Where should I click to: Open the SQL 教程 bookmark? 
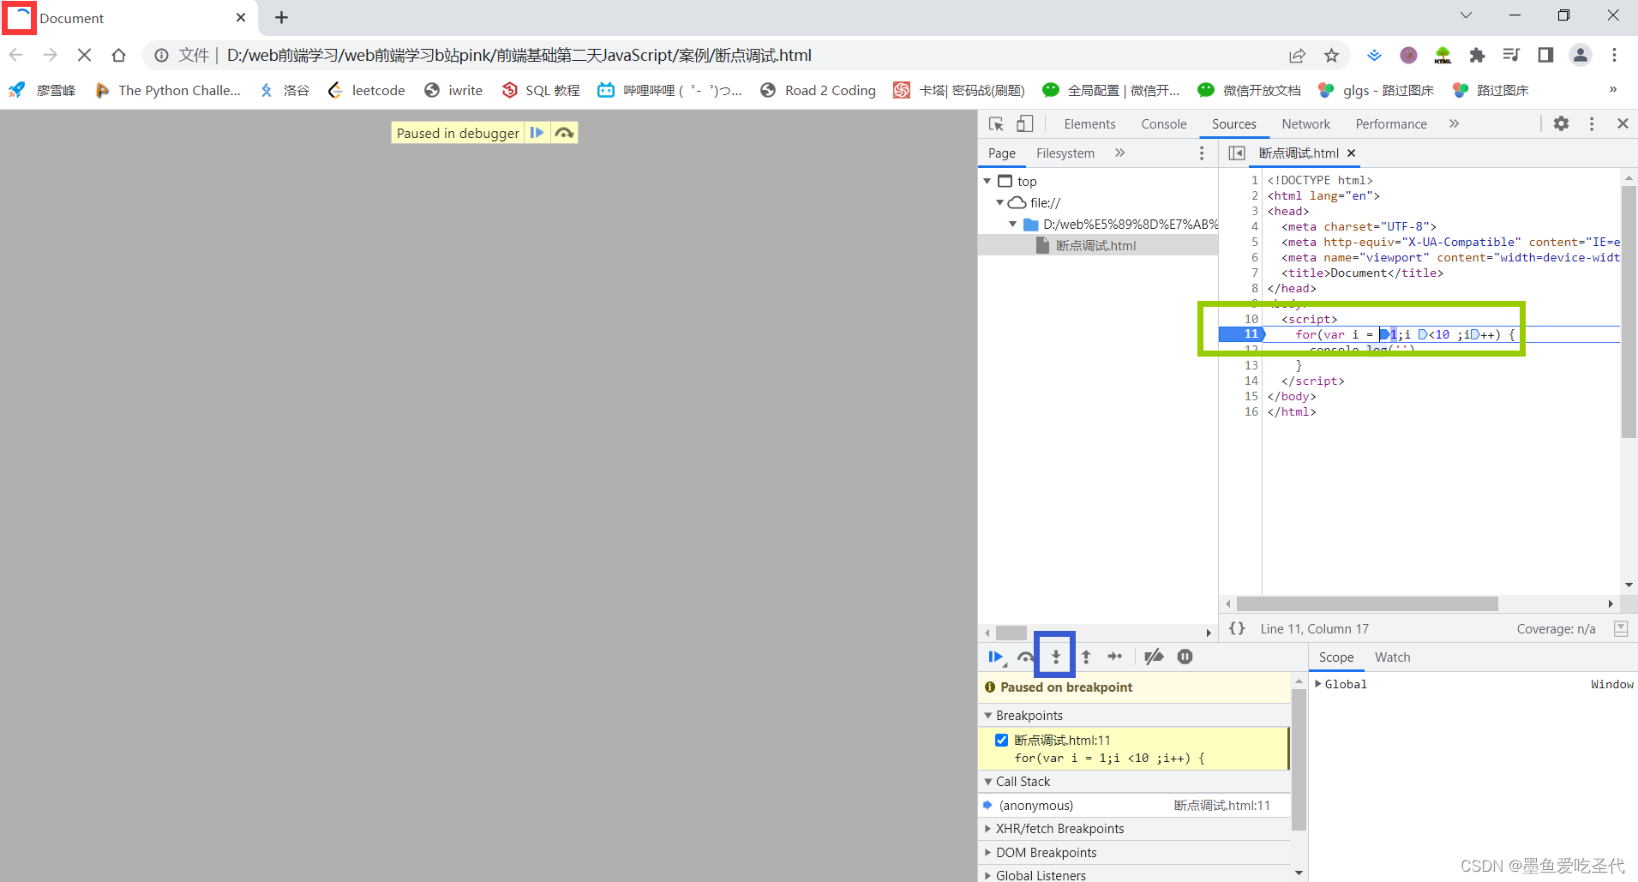541,90
